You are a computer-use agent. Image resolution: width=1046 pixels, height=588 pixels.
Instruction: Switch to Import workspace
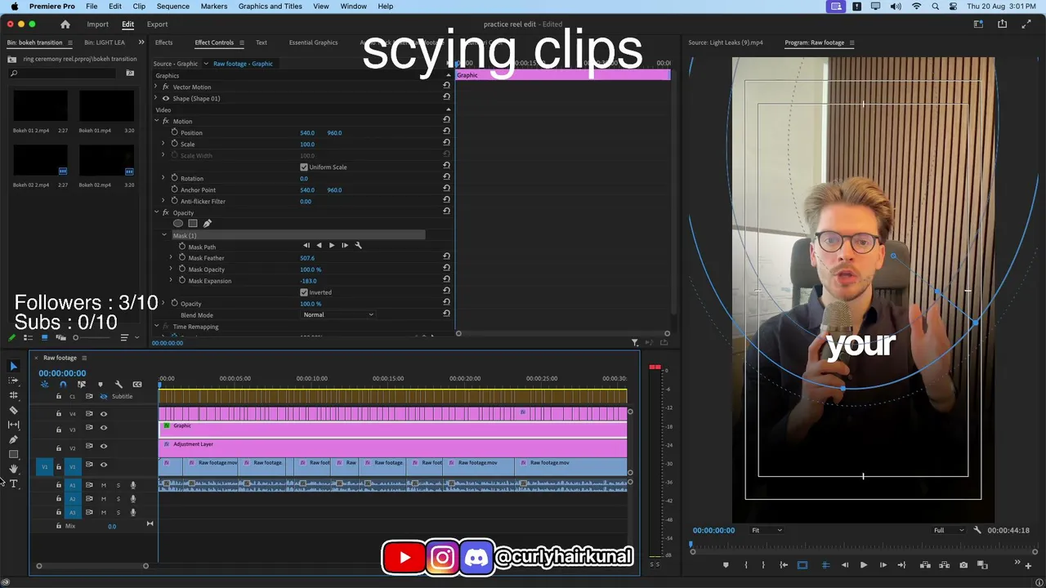97,24
